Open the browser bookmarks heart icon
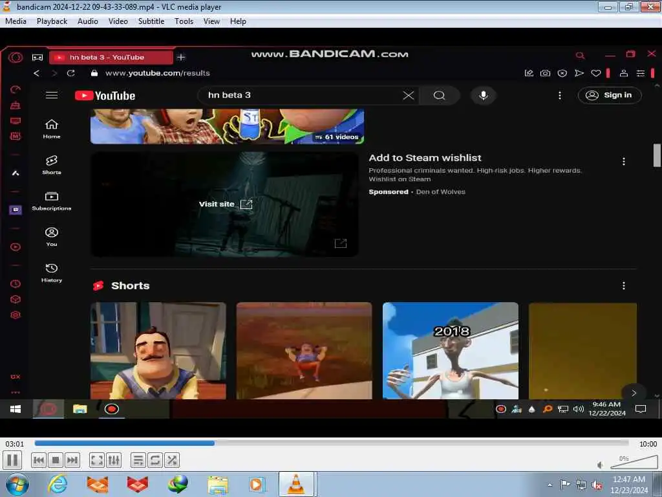This screenshot has width=662, height=497. pos(595,73)
